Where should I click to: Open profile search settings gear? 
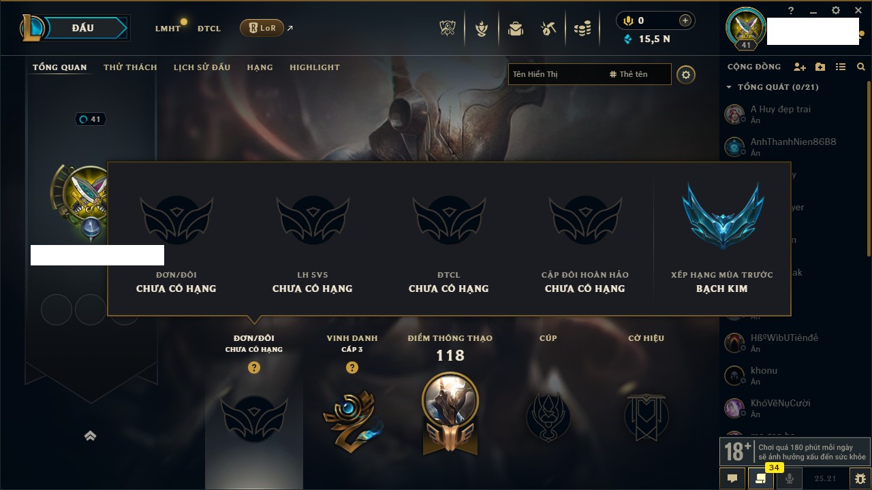coord(686,74)
